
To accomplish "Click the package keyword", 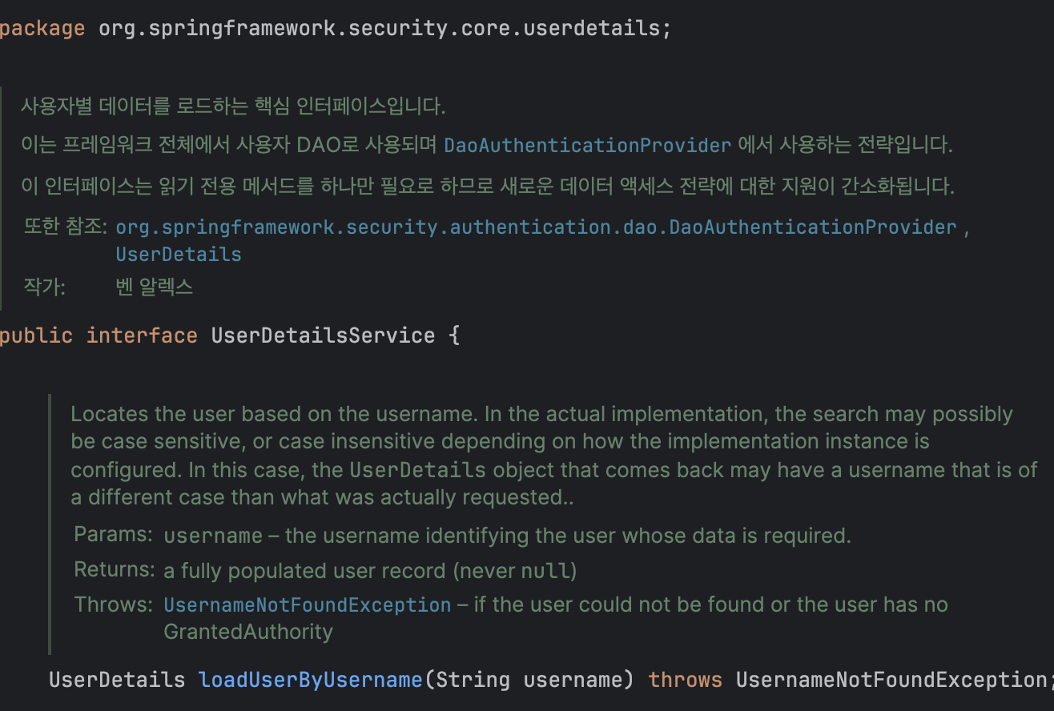I will coord(42,29).
